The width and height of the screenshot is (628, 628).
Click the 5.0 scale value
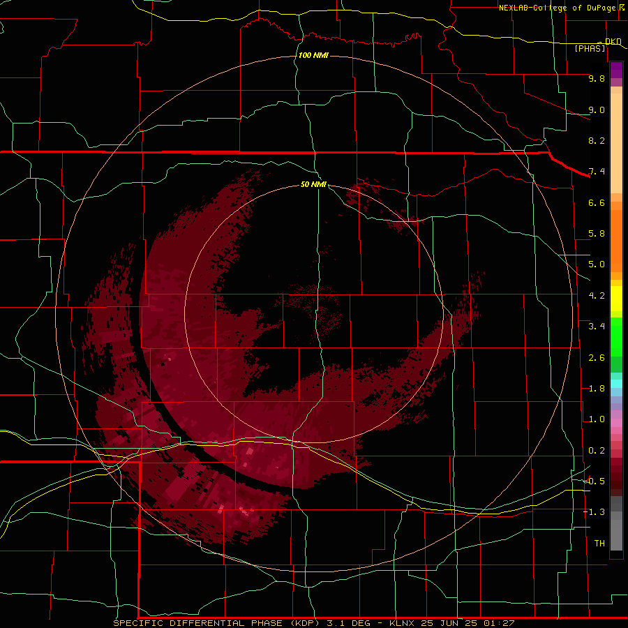coord(597,264)
